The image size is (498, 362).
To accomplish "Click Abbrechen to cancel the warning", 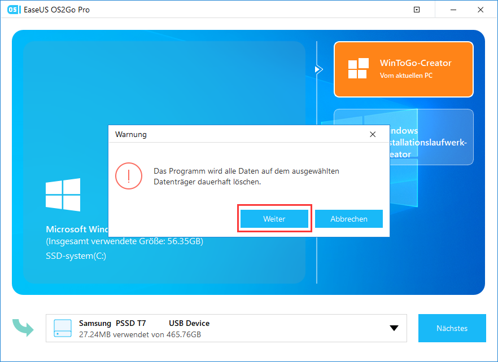I will coord(349,219).
